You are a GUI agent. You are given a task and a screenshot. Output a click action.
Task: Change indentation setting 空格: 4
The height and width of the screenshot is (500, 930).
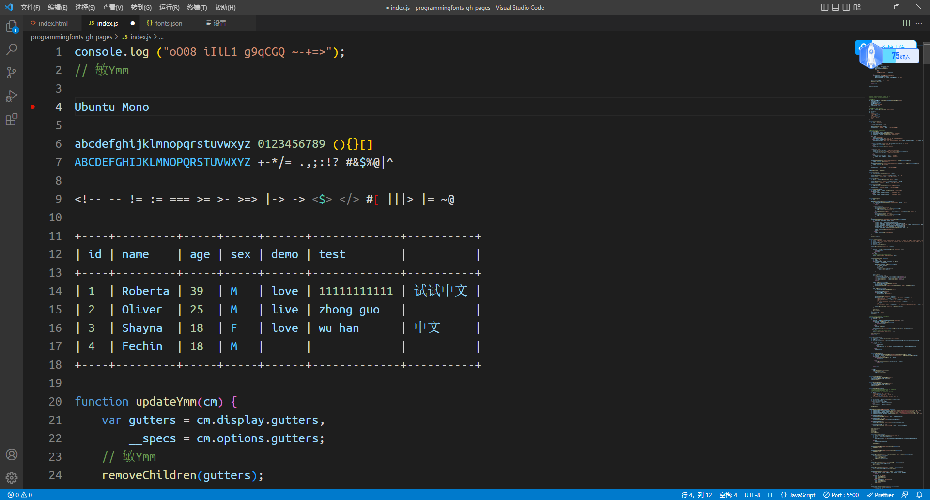728,495
